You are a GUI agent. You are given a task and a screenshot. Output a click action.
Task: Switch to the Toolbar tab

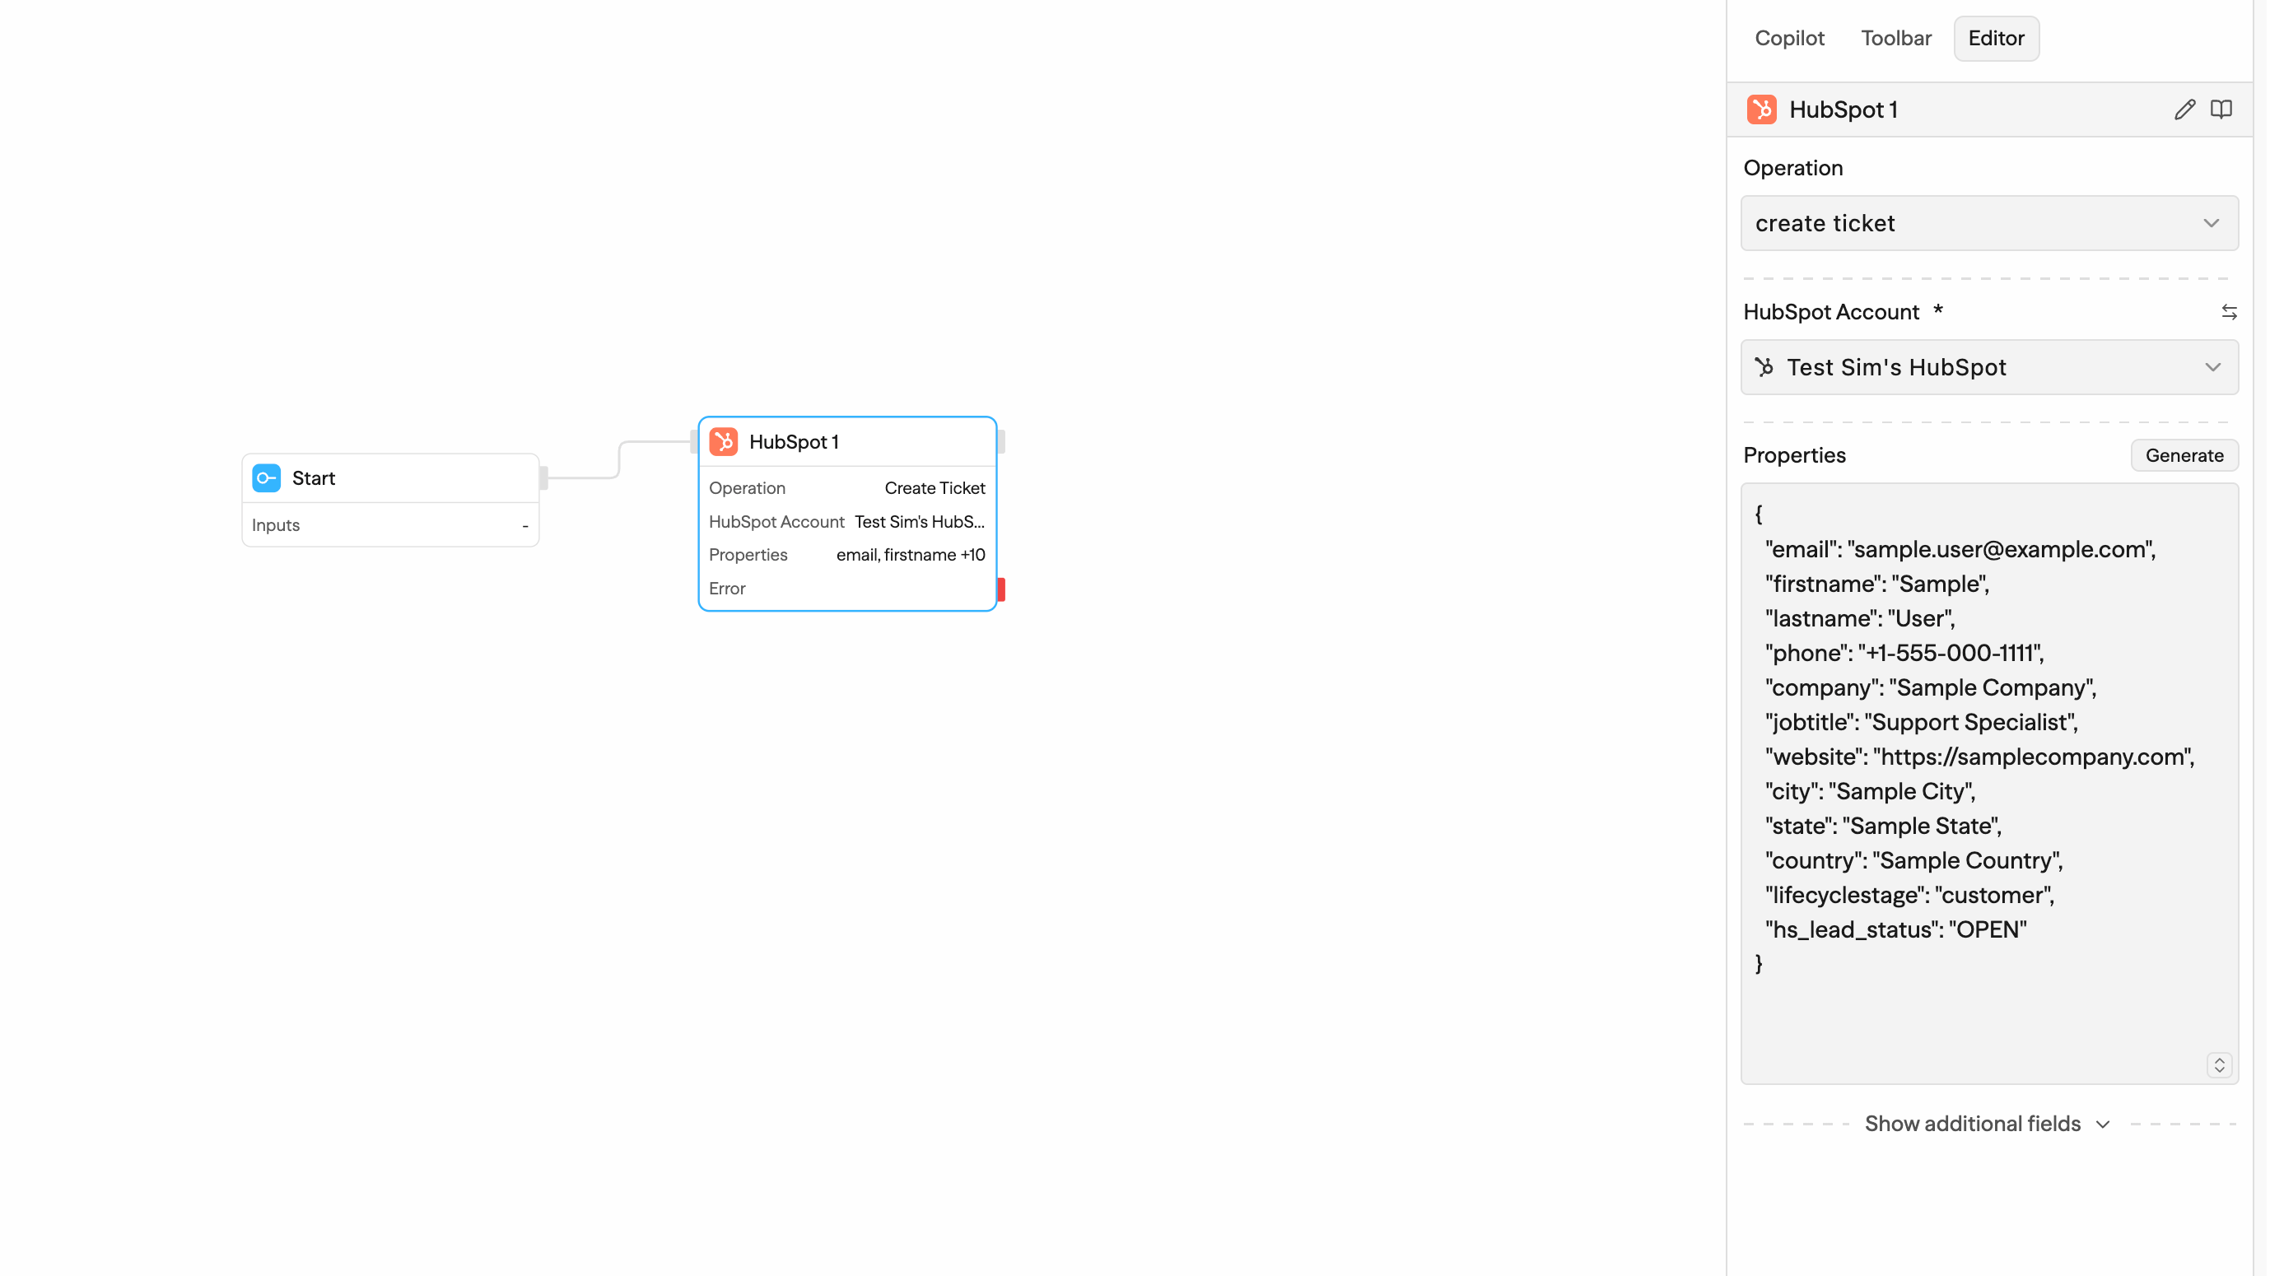[x=1895, y=38]
